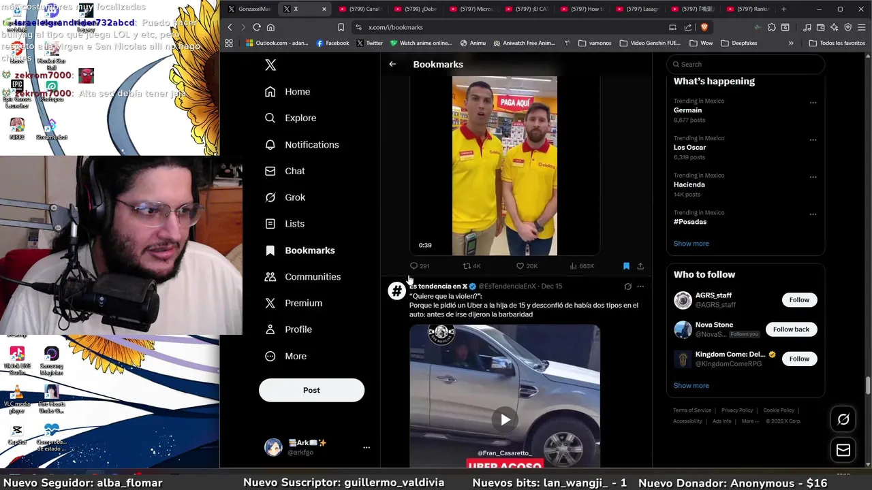Toggle the blue bookmark on the Ronaldo video post
872x490 pixels.
coord(626,266)
